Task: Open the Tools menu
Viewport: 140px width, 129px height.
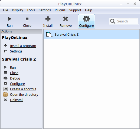Action: (31, 10)
